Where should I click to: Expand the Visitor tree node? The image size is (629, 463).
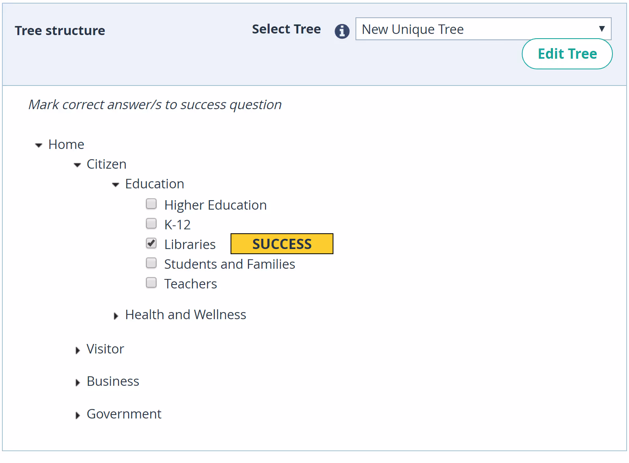(78, 350)
